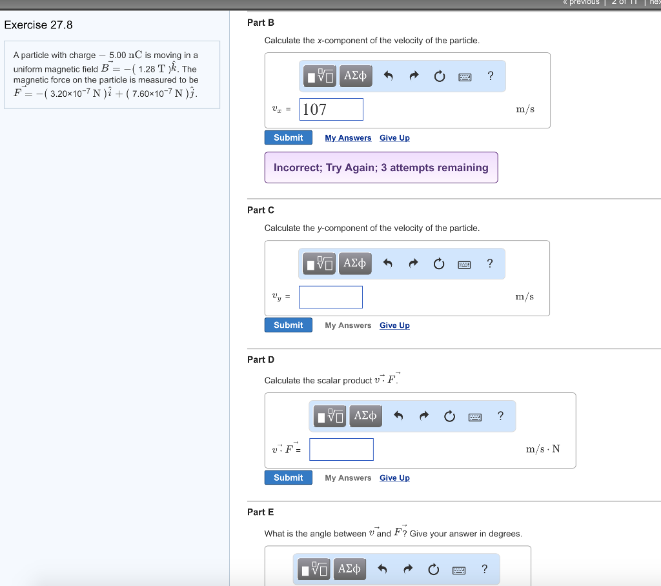Open the math templates button in Part B

click(321, 77)
